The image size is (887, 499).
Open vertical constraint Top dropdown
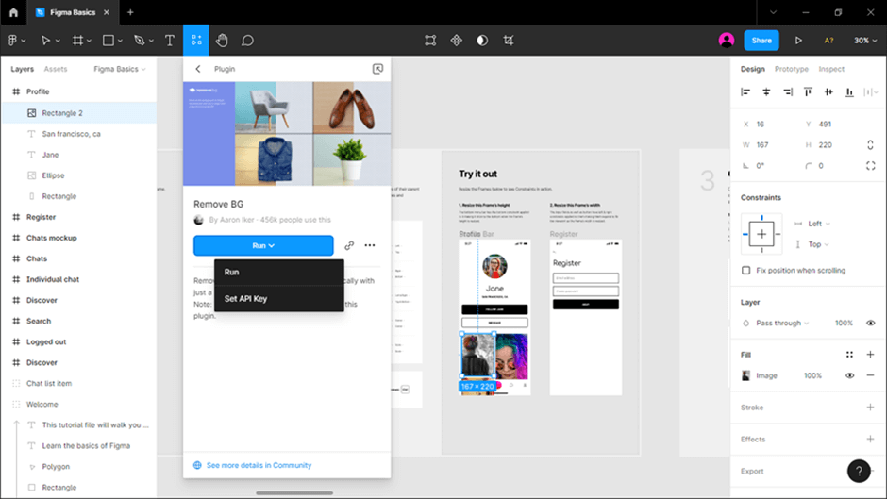pyautogui.click(x=818, y=244)
